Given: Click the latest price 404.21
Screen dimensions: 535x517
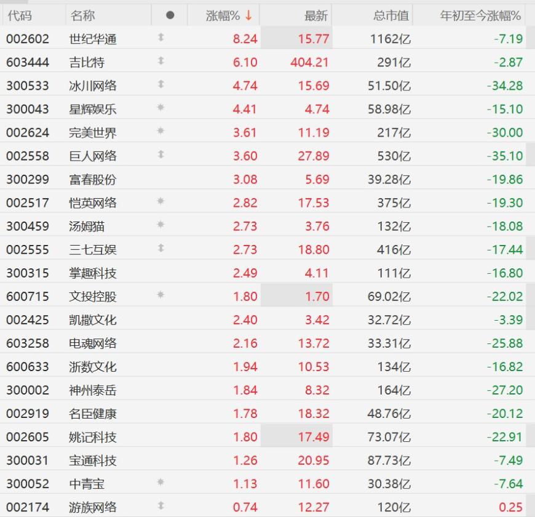Looking at the screenshot, I should (x=309, y=63).
